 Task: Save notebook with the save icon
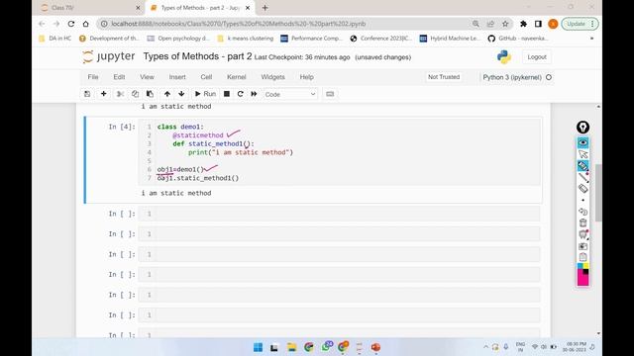coord(87,94)
